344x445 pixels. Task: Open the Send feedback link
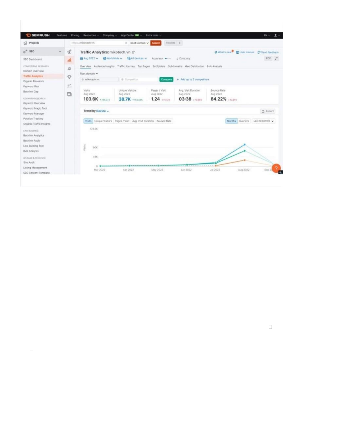[268, 52]
